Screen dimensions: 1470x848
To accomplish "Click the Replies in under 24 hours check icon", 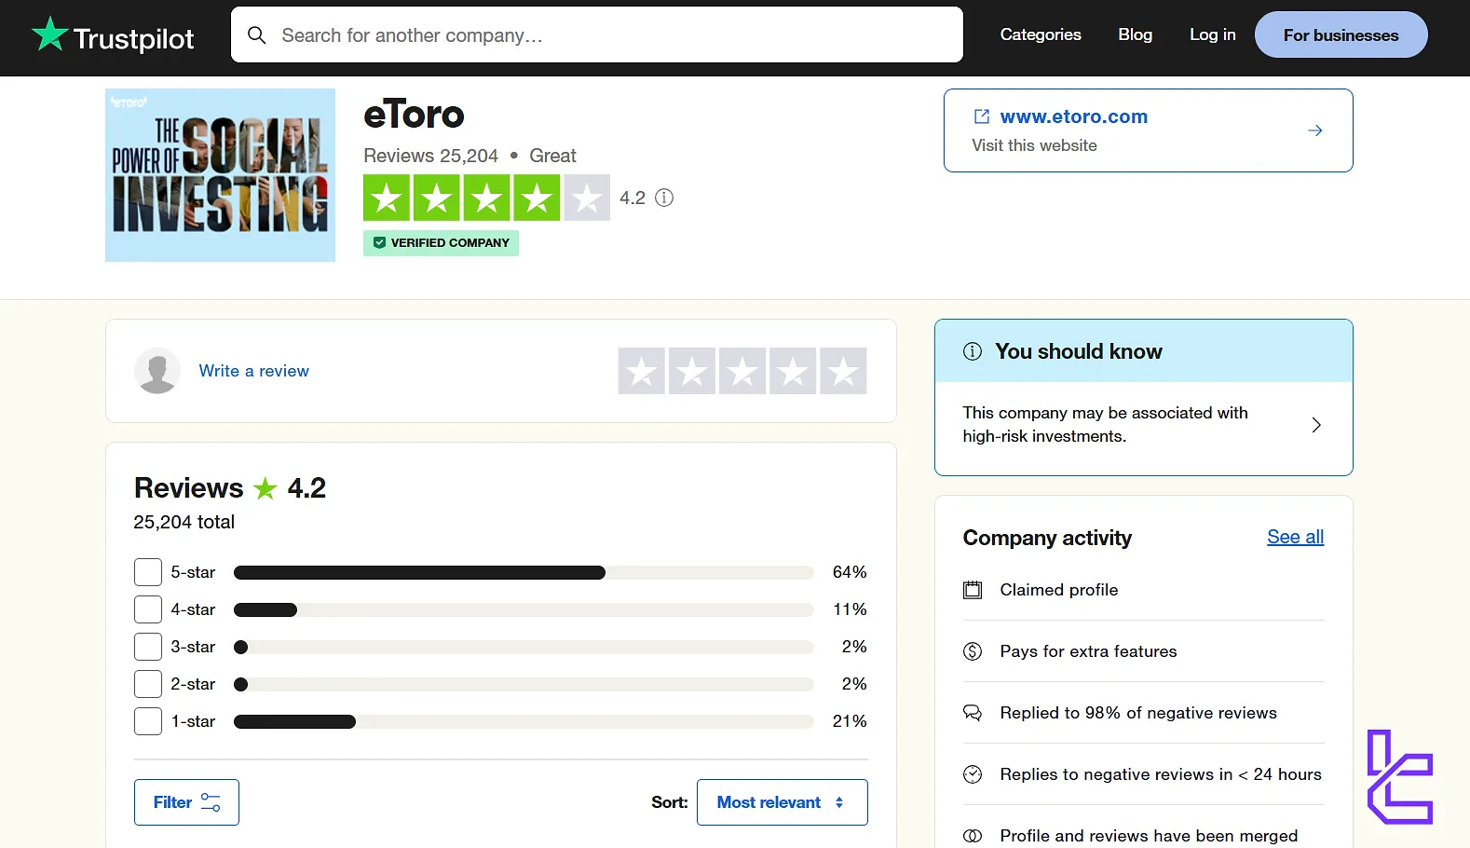I will 973,774.
